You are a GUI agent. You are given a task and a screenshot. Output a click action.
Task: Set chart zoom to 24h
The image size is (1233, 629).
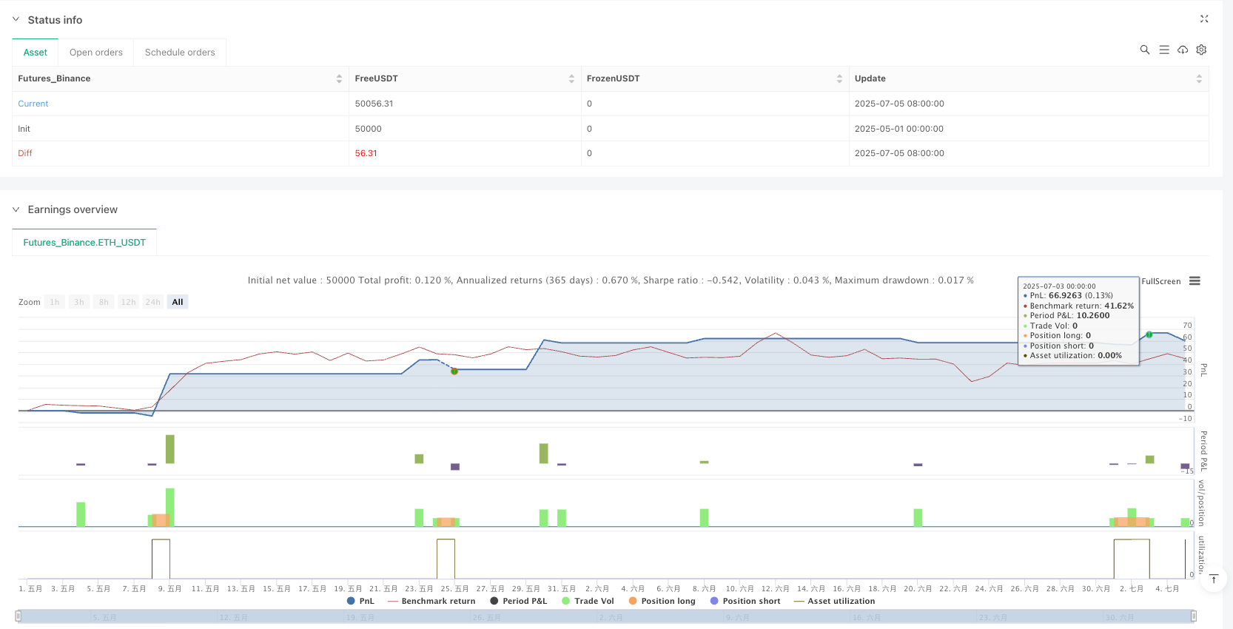point(153,302)
